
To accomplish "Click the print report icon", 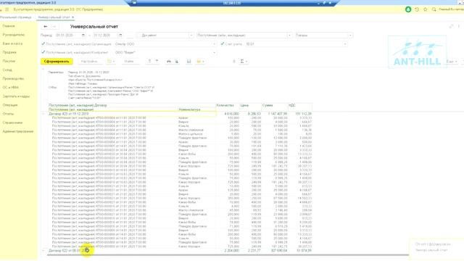I will pyautogui.click(x=169, y=61).
